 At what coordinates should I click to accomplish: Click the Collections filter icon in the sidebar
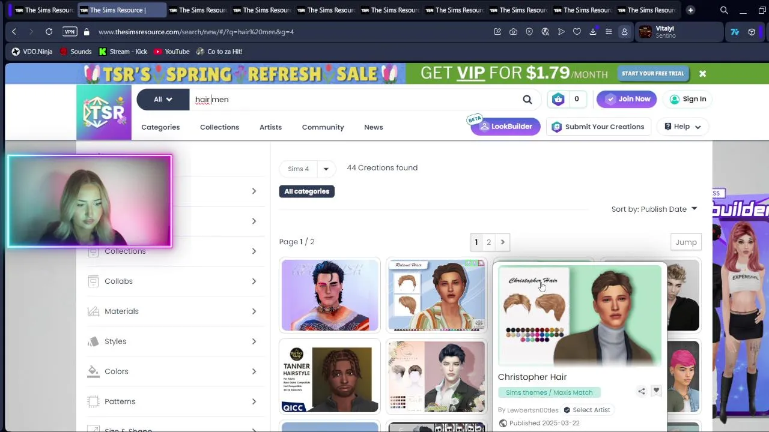point(93,251)
